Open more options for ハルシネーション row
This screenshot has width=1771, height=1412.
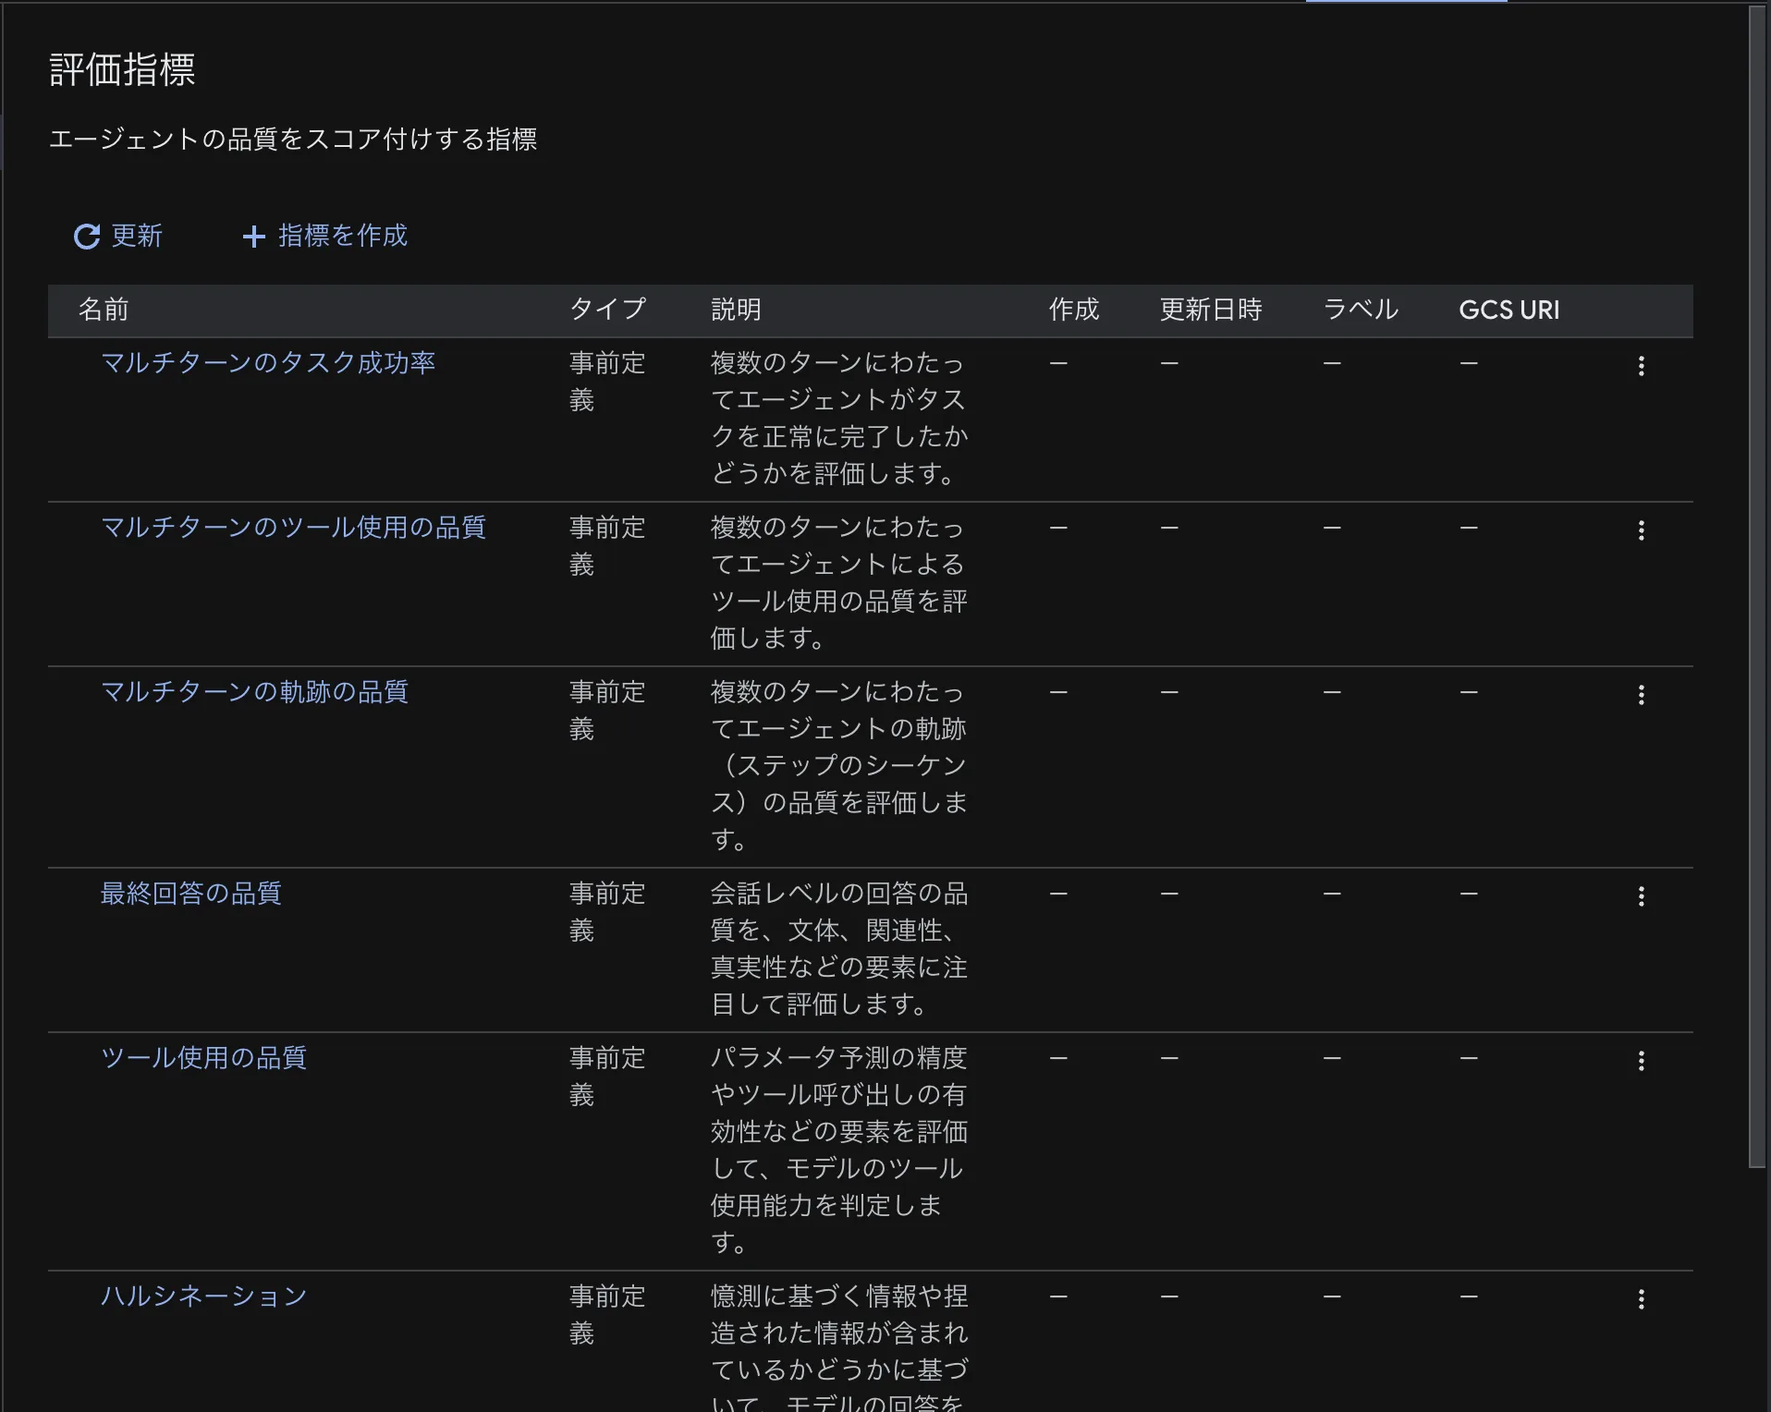coord(1641,1299)
